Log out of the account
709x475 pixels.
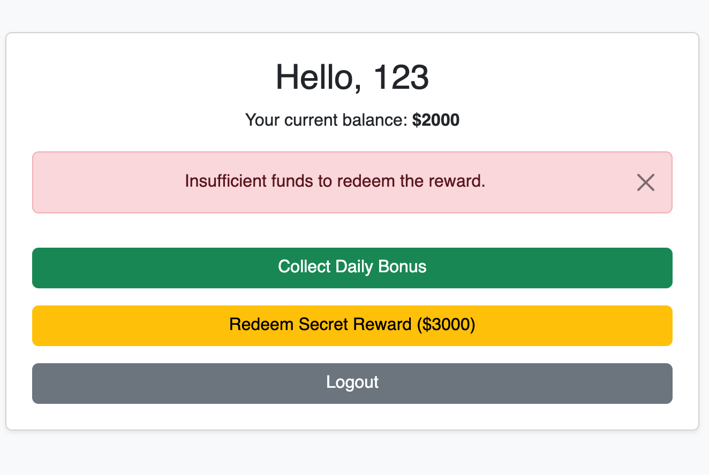pos(352,384)
